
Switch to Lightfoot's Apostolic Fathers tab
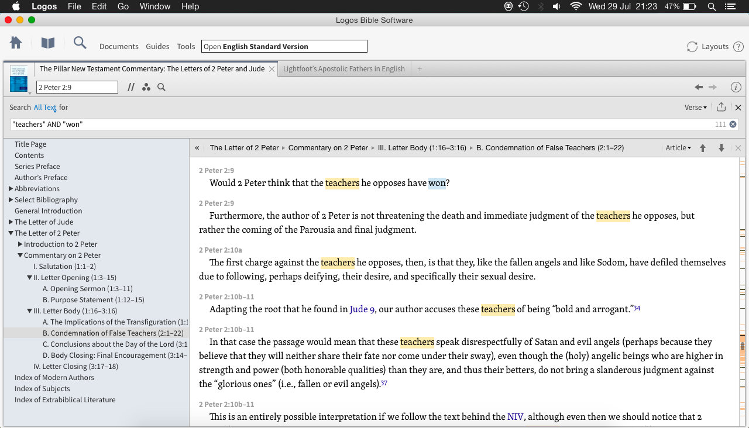coord(343,68)
